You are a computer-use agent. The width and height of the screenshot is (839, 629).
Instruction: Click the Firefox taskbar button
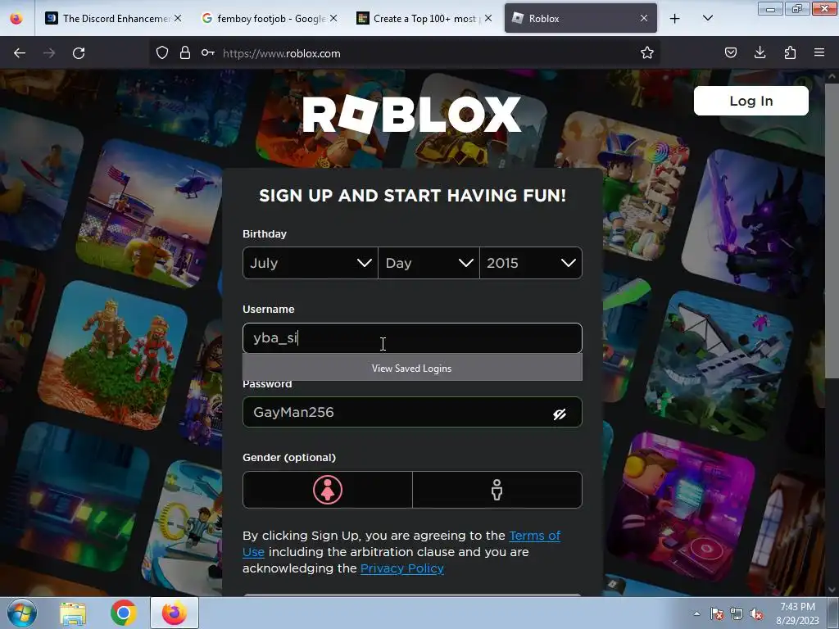tap(175, 613)
